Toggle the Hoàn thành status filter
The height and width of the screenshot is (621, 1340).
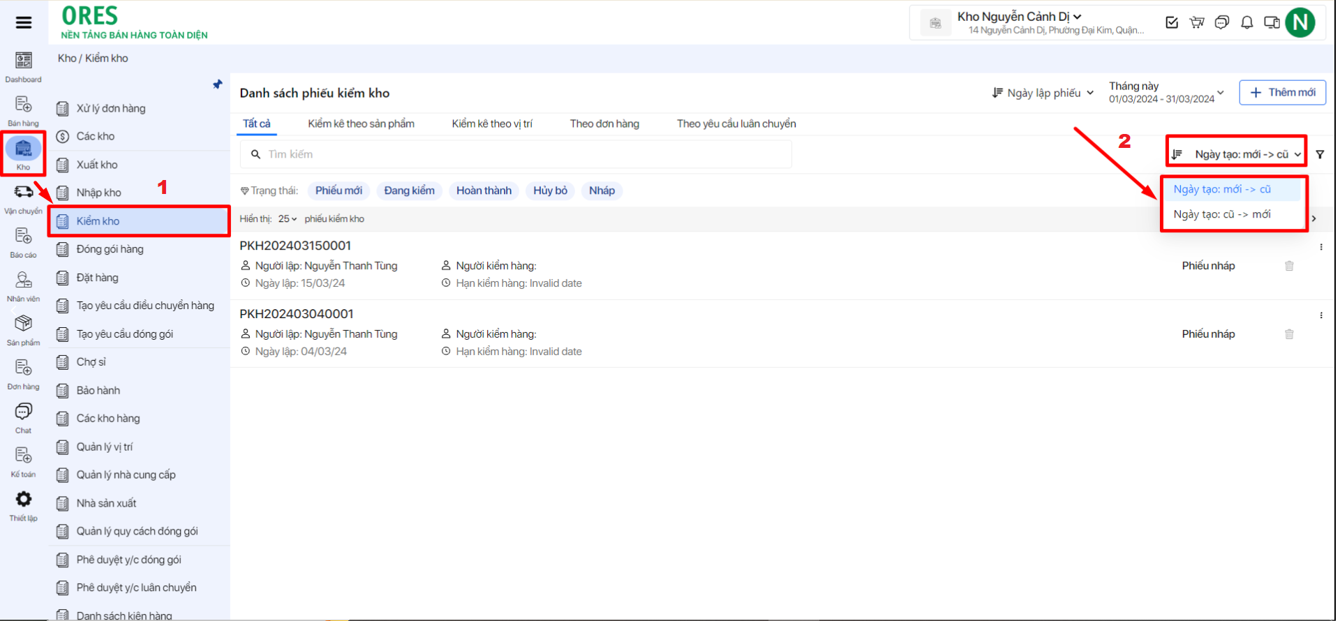(484, 190)
